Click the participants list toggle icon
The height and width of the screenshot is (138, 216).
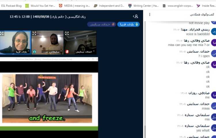click(136, 16)
